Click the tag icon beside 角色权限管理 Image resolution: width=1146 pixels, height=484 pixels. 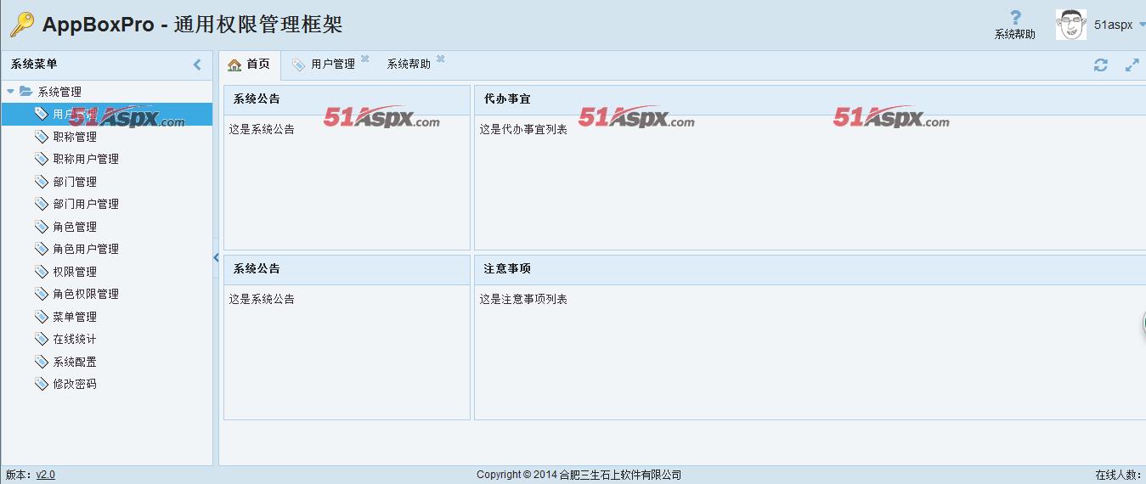pyautogui.click(x=42, y=294)
